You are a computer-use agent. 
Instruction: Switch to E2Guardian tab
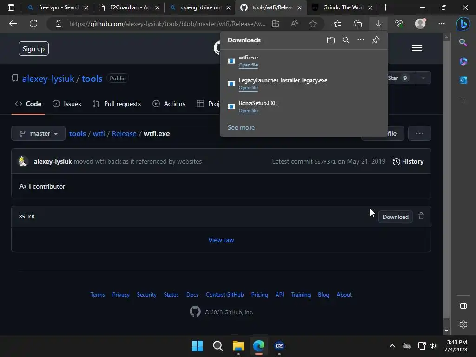pyautogui.click(x=129, y=7)
